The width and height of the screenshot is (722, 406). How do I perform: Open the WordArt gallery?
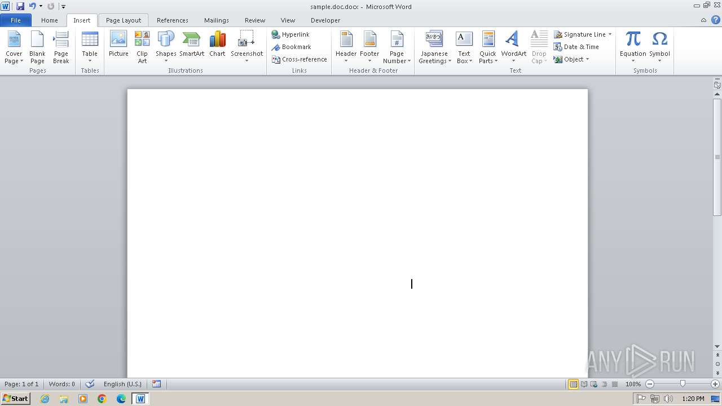pos(513,47)
